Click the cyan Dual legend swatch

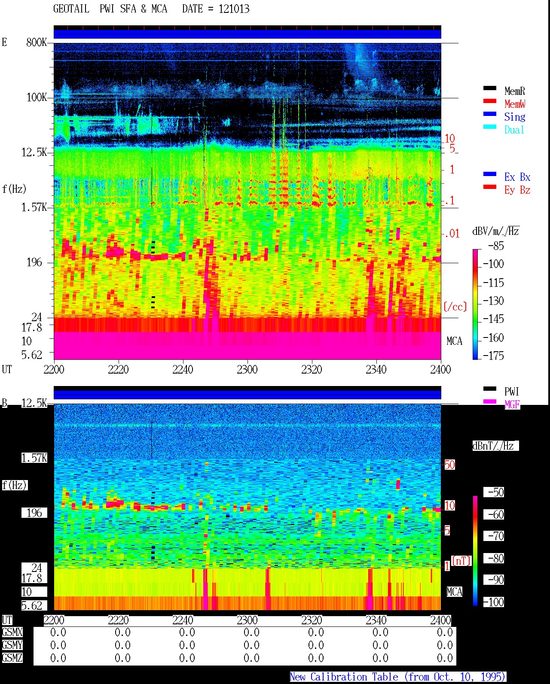pyautogui.click(x=489, y=127)
